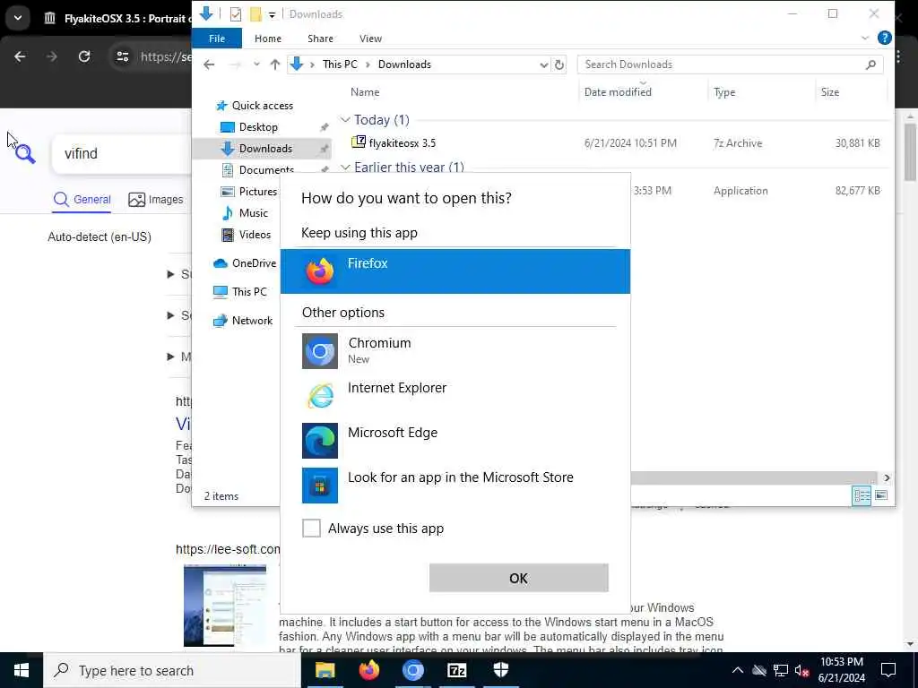Open the Windows Start menu
Image resolution: width=918 pixels, height=688 pixels.
[x=22, y=670]
